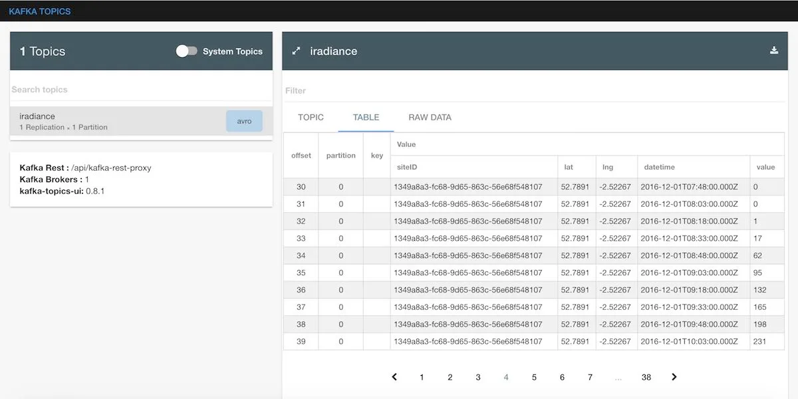798x399 pixels.
Task: Select offset 38 cell
Action: tap(301, 325)
